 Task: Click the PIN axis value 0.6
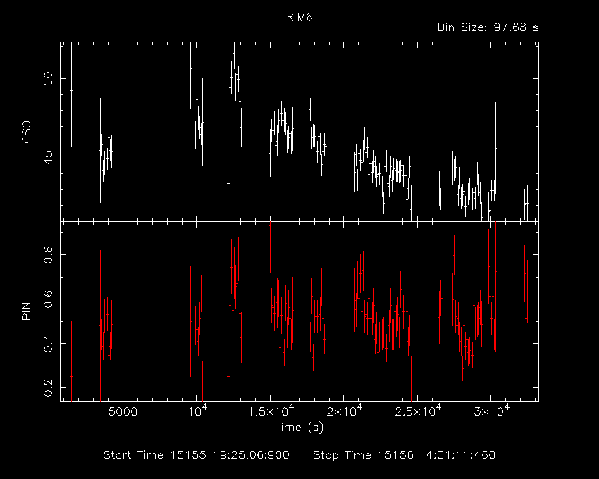pos(48,299)
